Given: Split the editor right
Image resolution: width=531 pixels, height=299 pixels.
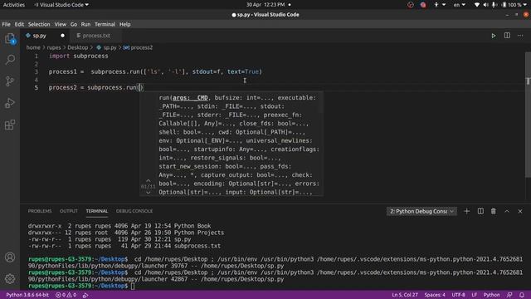Looking at the screenshot, I should (x=507, y=36).
